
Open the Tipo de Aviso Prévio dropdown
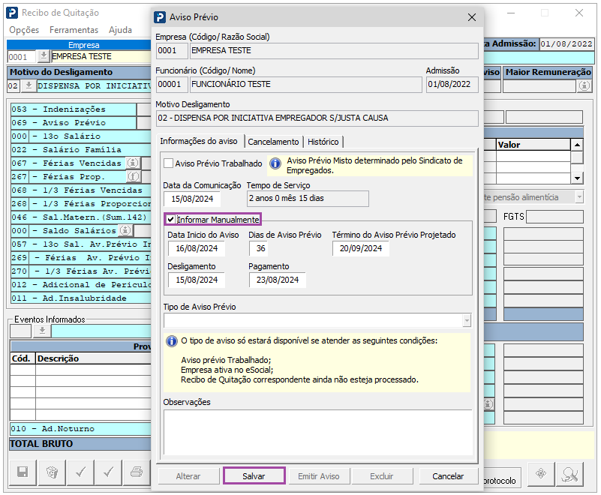(x=467, y=320)
